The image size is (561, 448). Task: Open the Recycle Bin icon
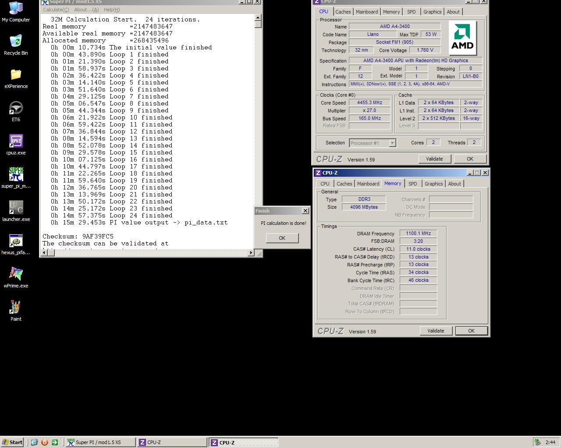click(16, 45)
